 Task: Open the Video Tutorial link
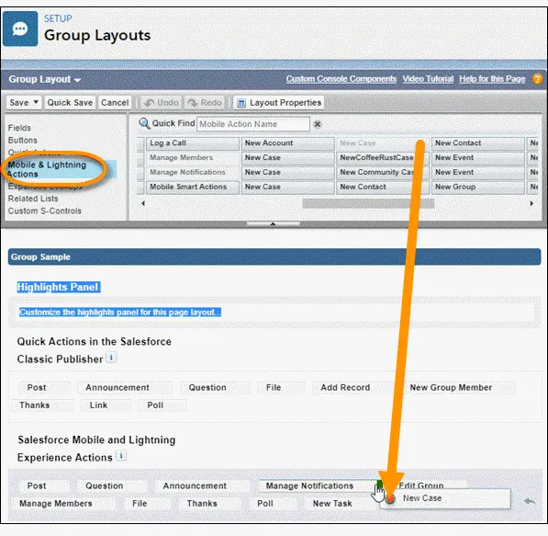pos(428,79)
